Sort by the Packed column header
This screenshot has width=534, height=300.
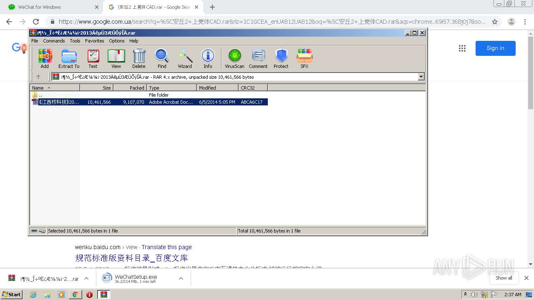tap(130, 87)
